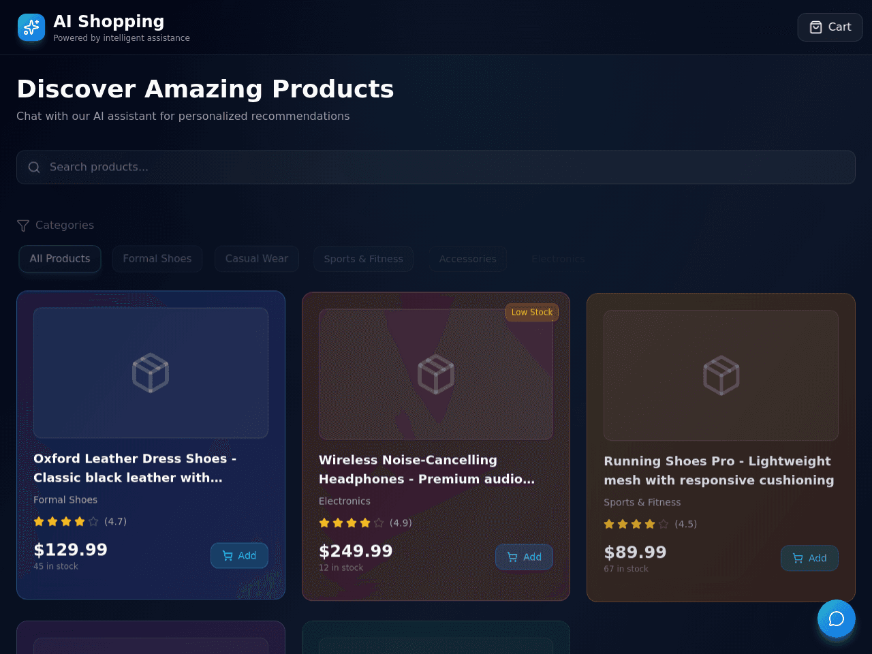Click the 45 in stock text
Screen dimensions: 872x654
(x=56, y=567)
